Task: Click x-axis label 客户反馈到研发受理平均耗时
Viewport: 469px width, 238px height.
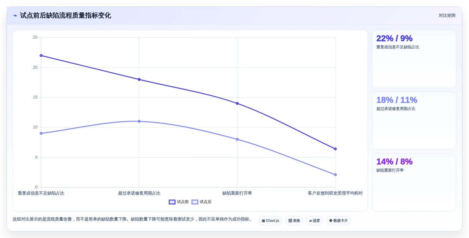Action: coord(335,193)
